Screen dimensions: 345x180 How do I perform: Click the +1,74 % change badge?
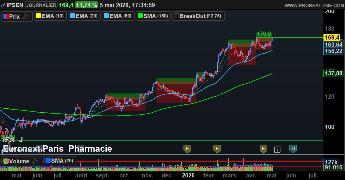coord(86,5)
